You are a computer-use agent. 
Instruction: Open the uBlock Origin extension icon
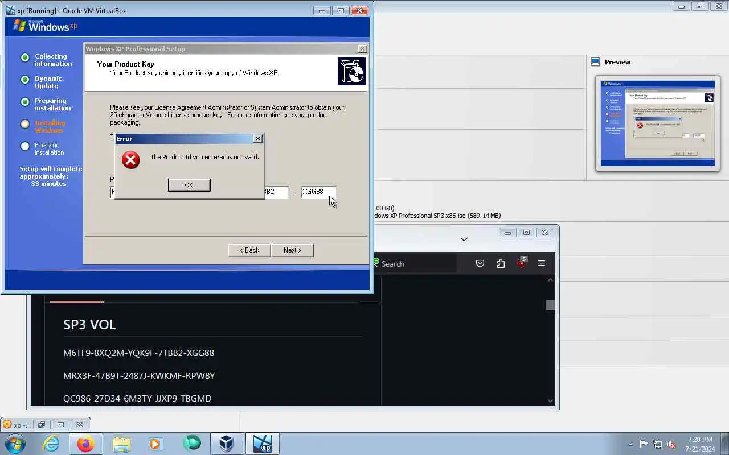(x=521, y=263)
